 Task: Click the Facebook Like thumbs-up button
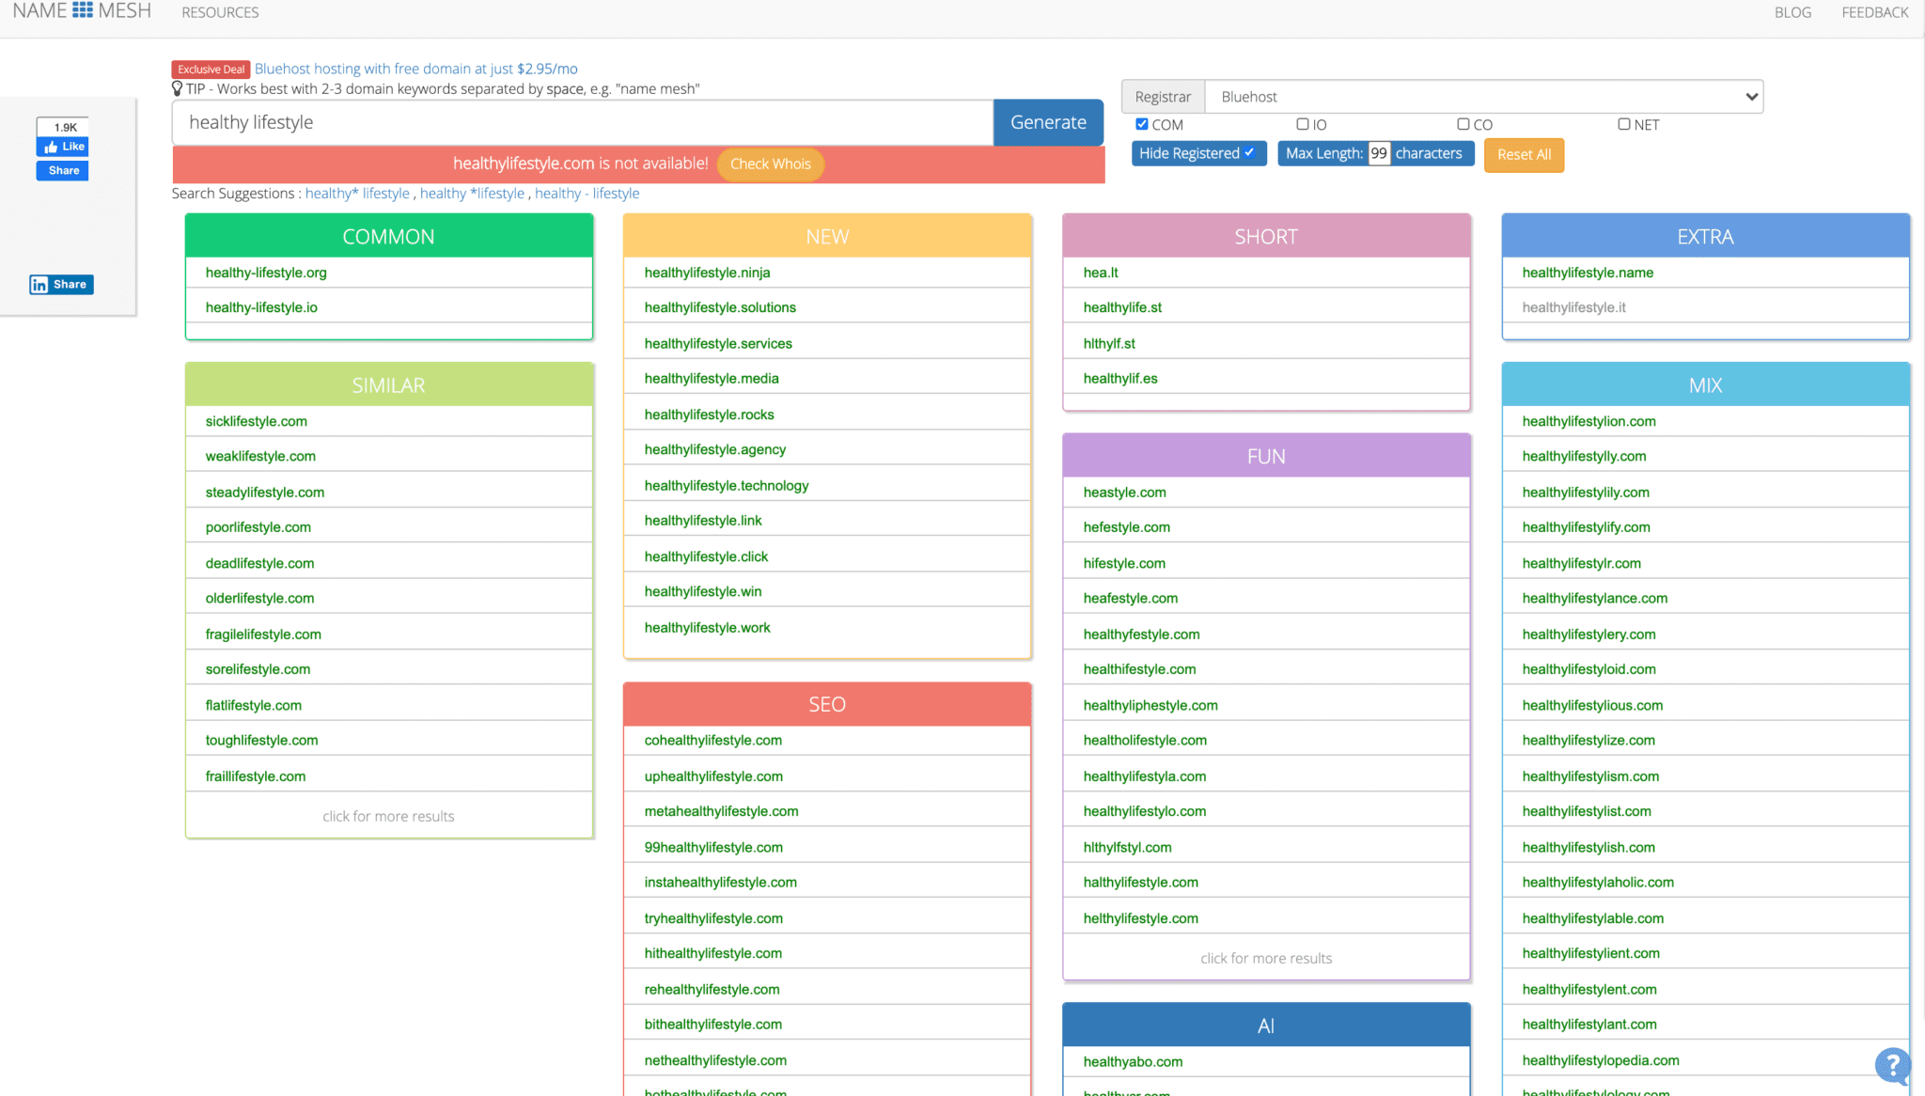click(x=63, y=147)
